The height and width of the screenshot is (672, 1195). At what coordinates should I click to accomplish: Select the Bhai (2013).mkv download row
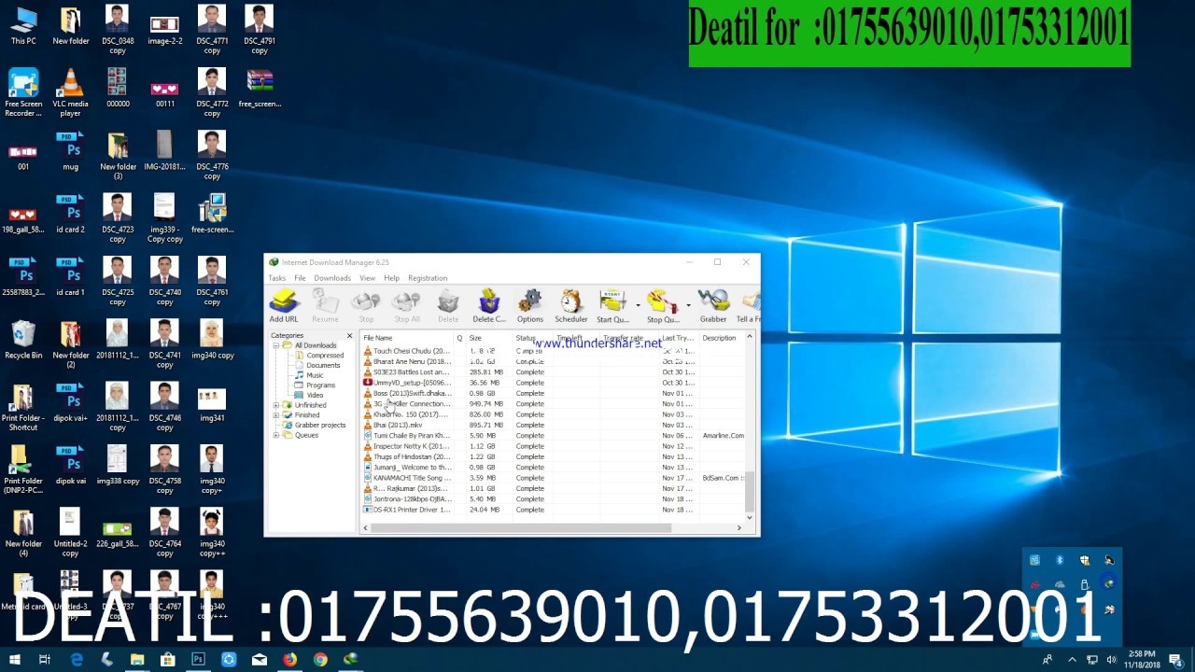point(552,425)
